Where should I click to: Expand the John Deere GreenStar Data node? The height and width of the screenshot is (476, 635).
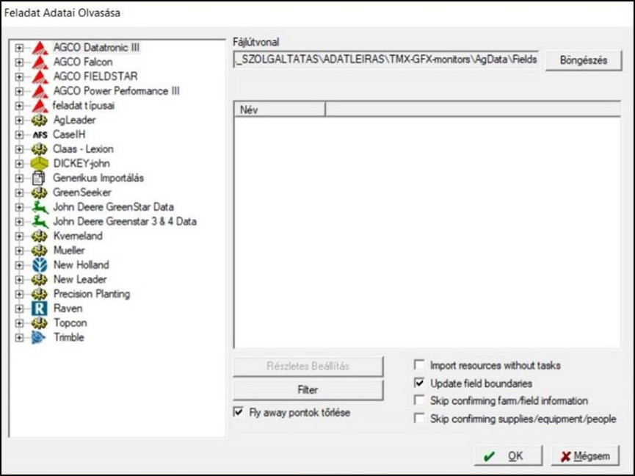(x=18, y=207)
